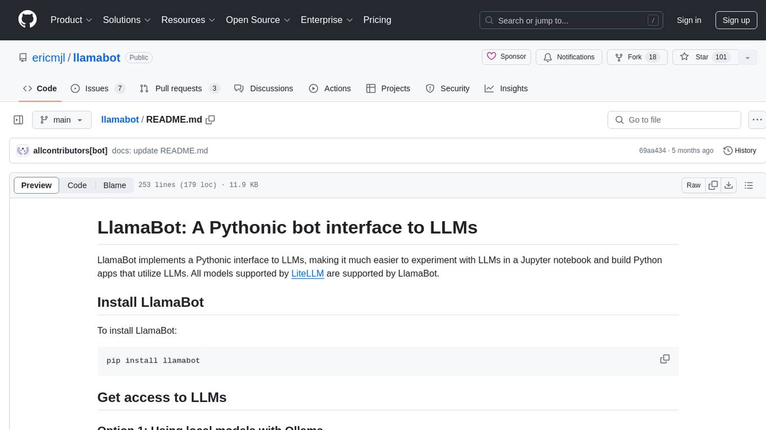Screen dimensions: 766x430
Task: Open the LiteLLM hyperlink
Action: tap(308, 274)
